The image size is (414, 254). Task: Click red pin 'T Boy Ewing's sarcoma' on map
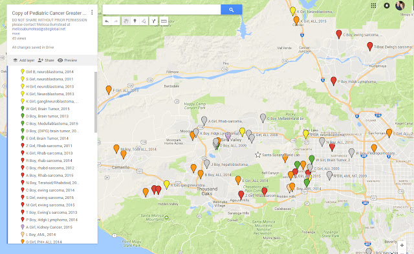tap(370, 46)
